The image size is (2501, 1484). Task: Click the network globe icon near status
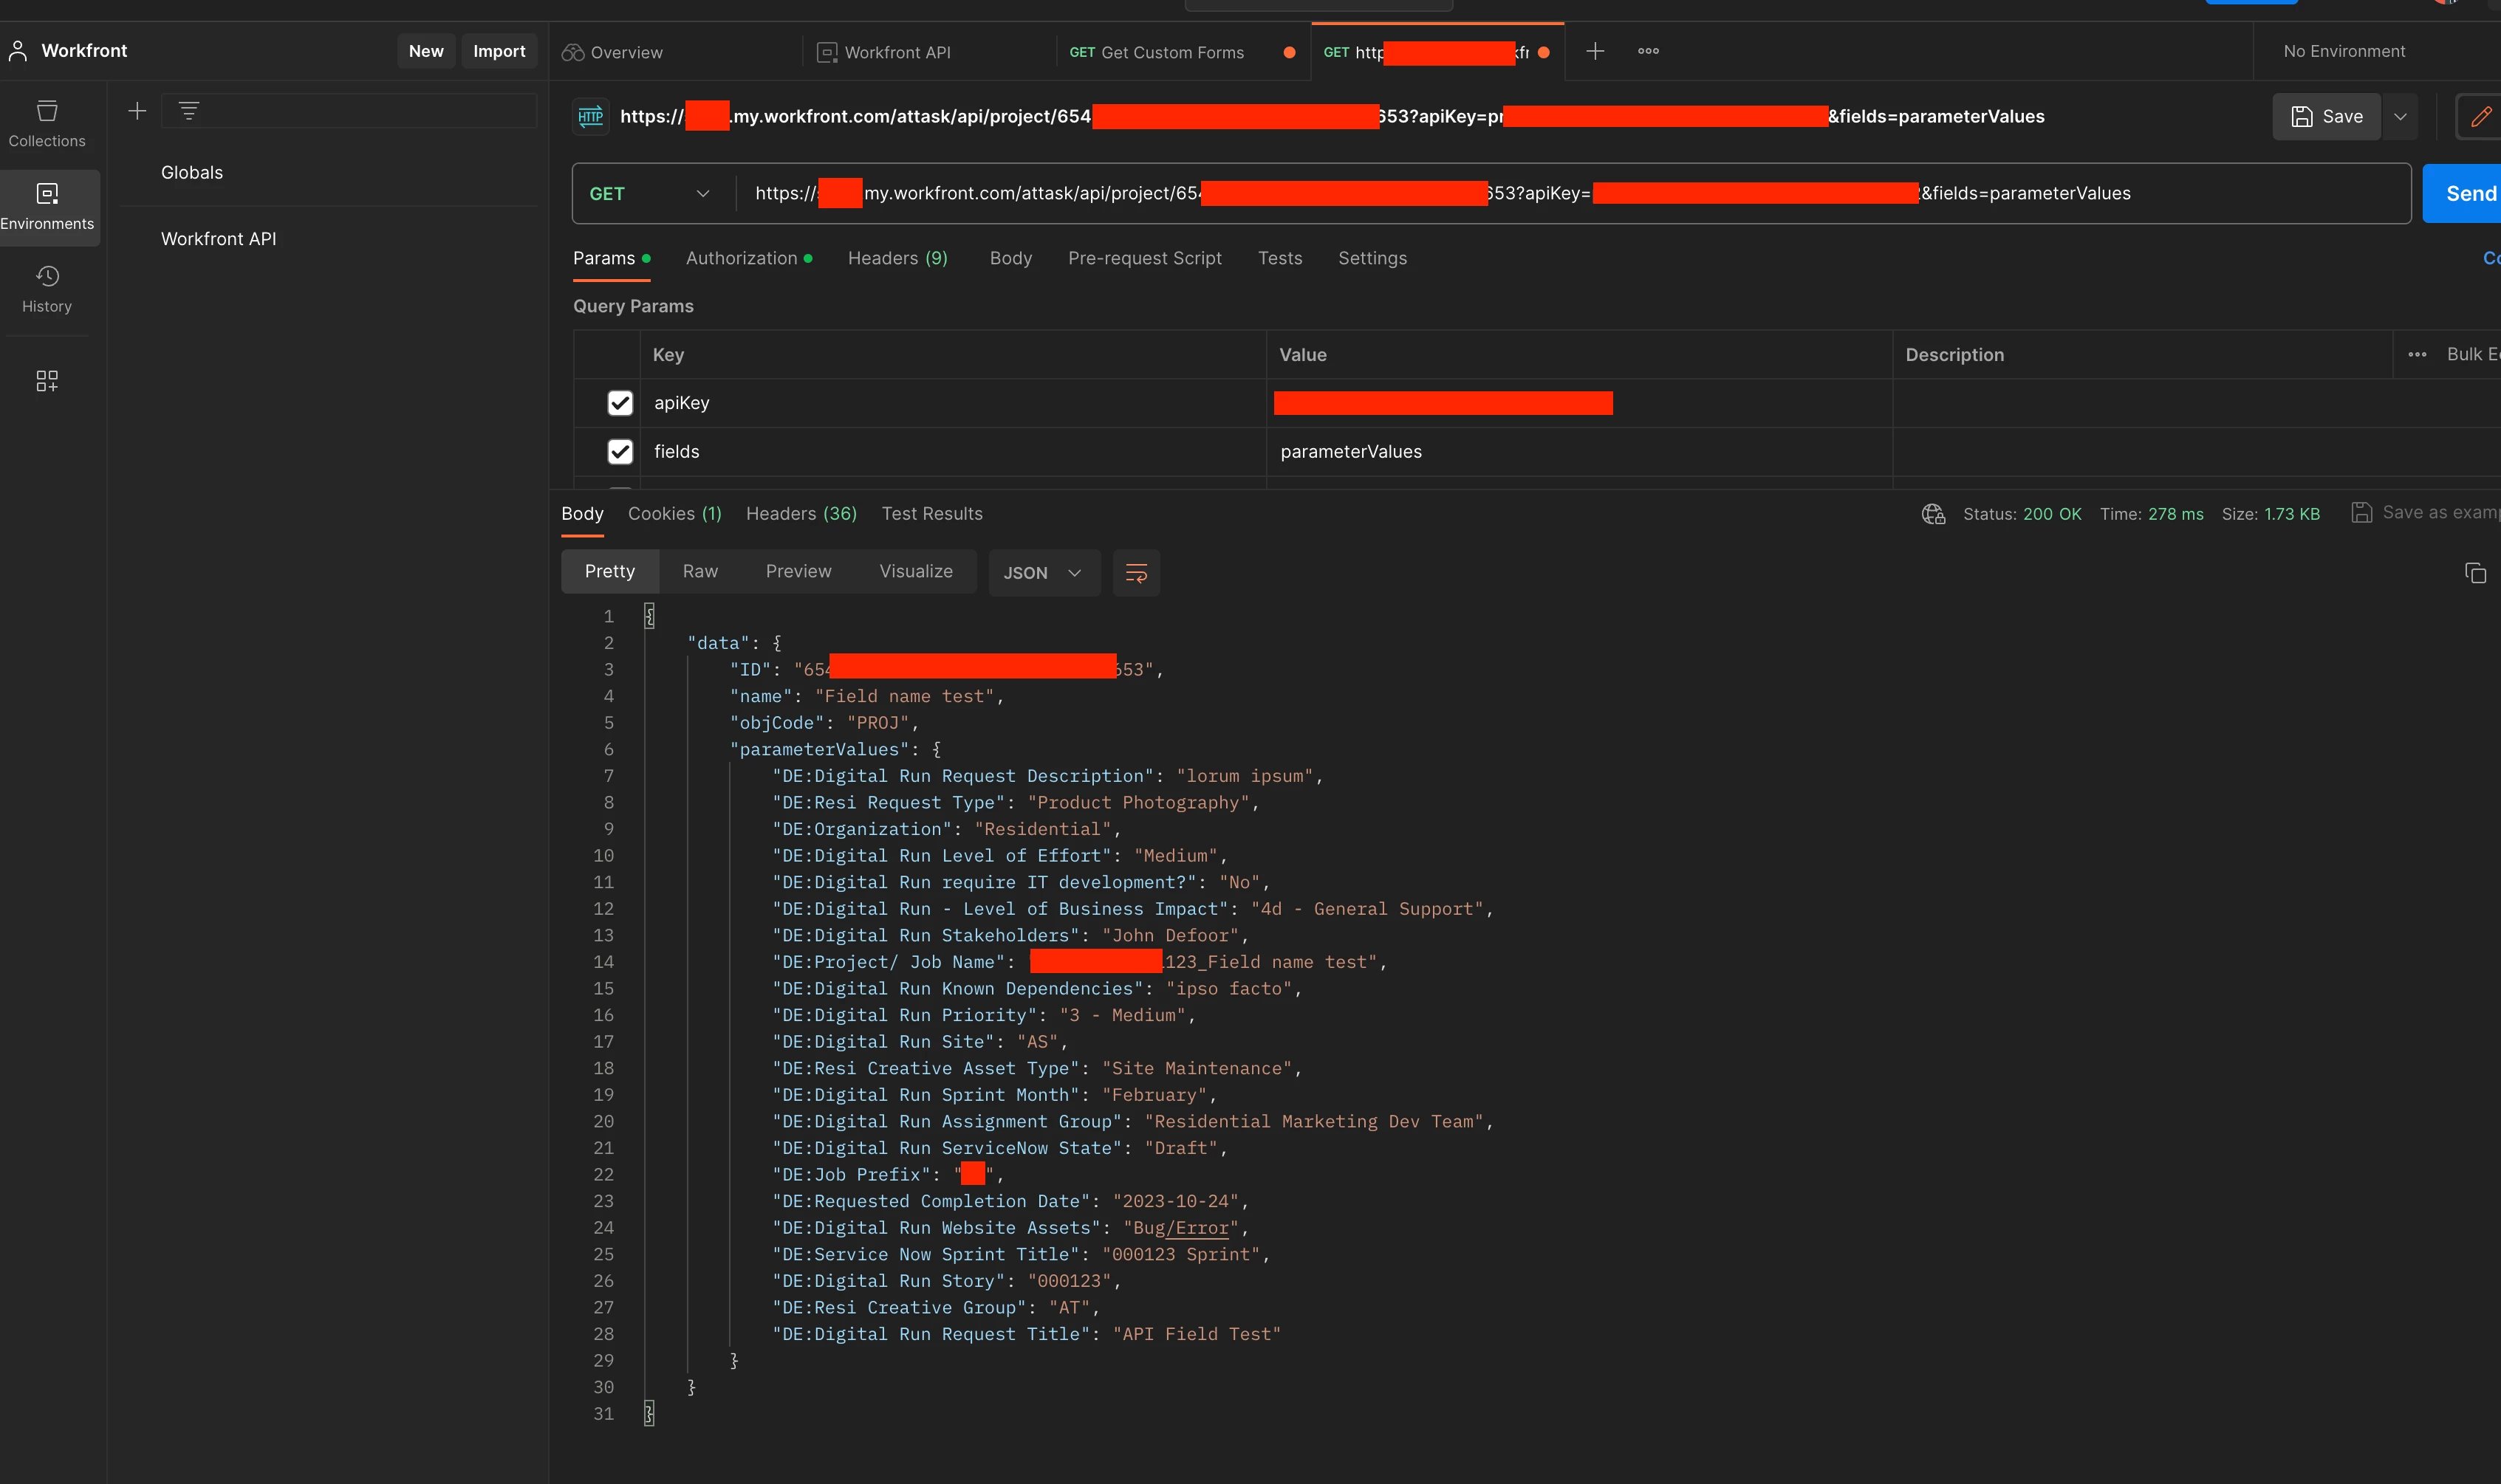coord(1933,514)
